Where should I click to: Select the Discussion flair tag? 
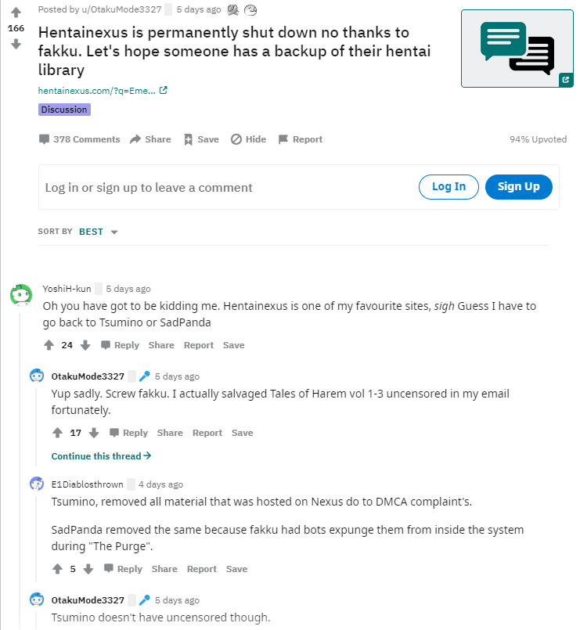(x=64, y=110)
